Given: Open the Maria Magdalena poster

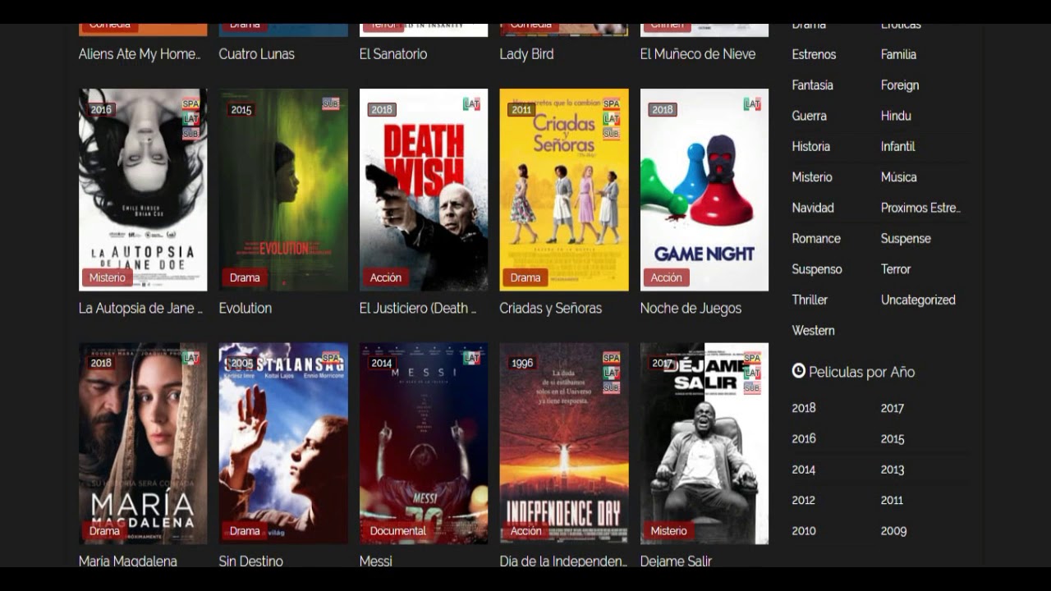Looking at the screenshot, I should point(143,443).
